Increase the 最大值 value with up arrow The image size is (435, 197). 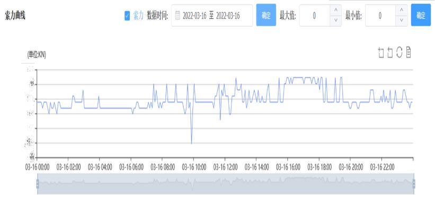[336, 10]
